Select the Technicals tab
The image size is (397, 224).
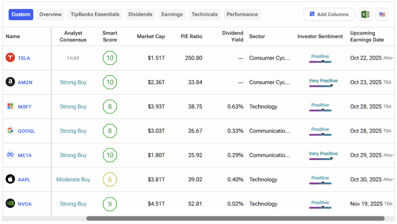click(x=204, y=14)
